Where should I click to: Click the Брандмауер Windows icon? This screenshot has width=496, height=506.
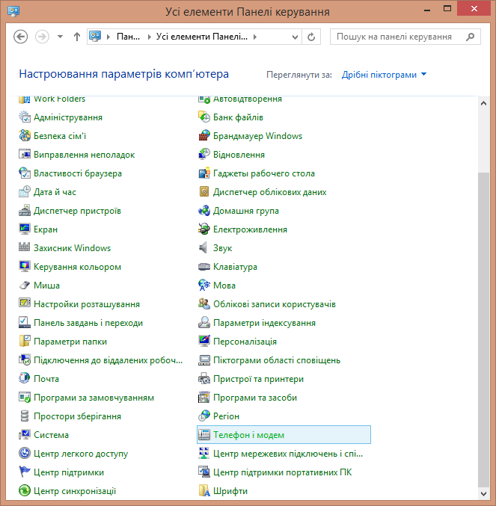[204, 136]
